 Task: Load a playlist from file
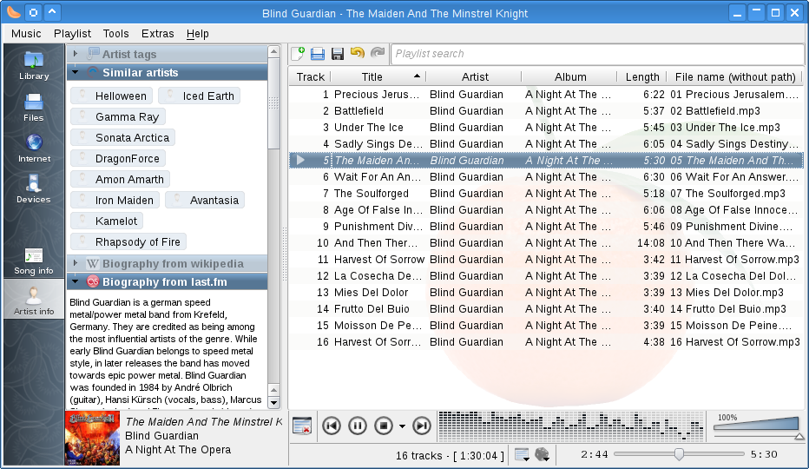click(x=318, y=54)
